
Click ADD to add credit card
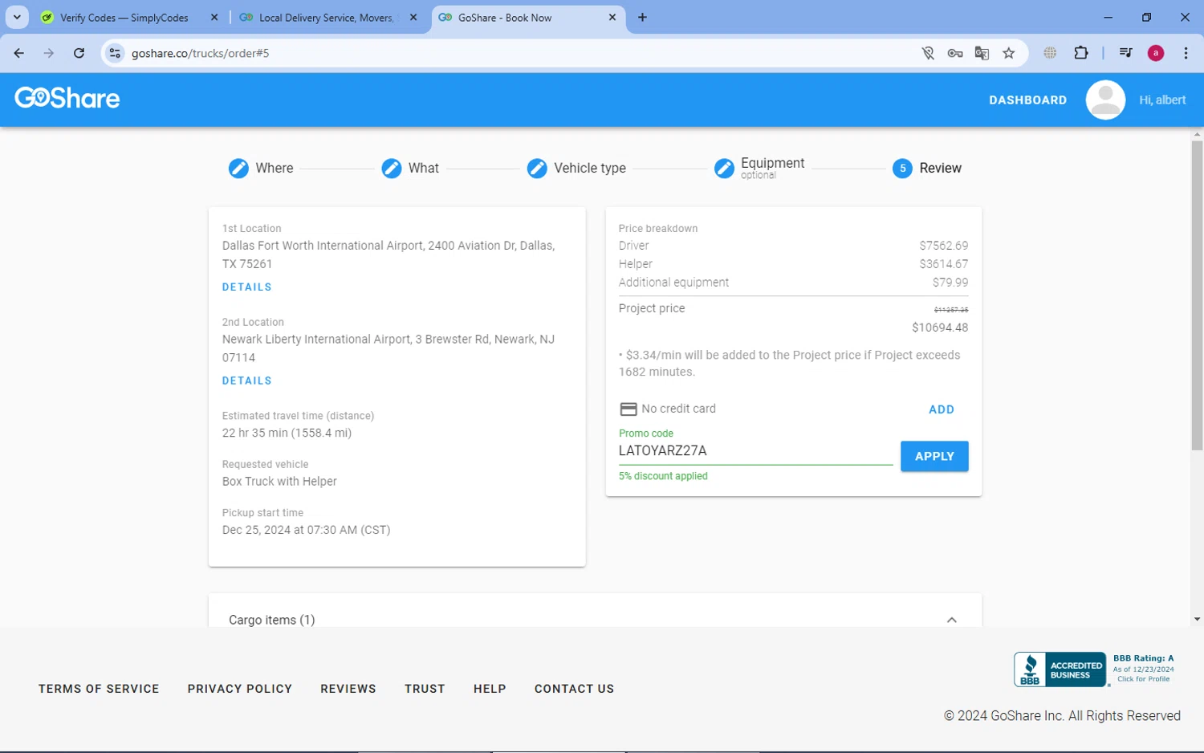pyautogui.click(x=942, y=409)
